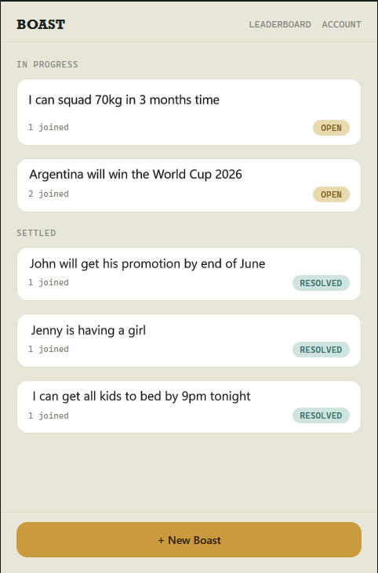This screenshot has width=378, height=573.
Task: Select the In Progress section heading
Action: [47, 64]
